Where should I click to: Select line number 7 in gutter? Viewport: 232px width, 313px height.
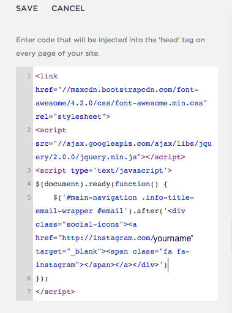point(29,292)
